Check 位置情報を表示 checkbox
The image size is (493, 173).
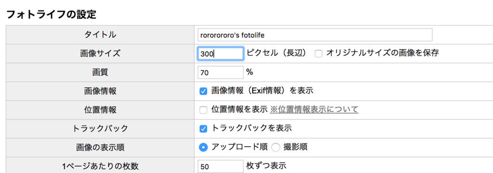tap(204, 110)
